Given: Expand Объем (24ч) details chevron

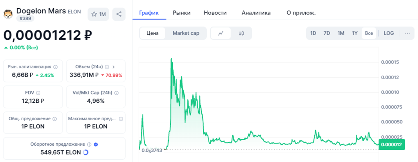Looking at the screenshot, I should [113, 67].
